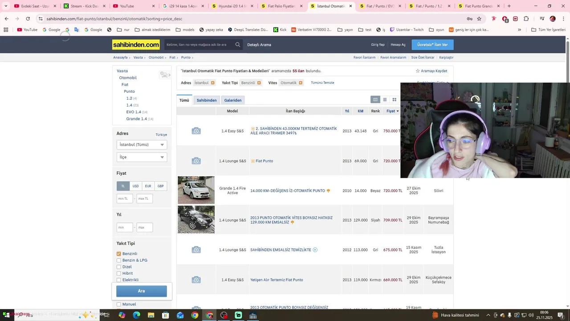The height and width of the screenshot is (321, 570).
Task: Click the Tümünü Temizle link
Action: [x=322, y=83]
